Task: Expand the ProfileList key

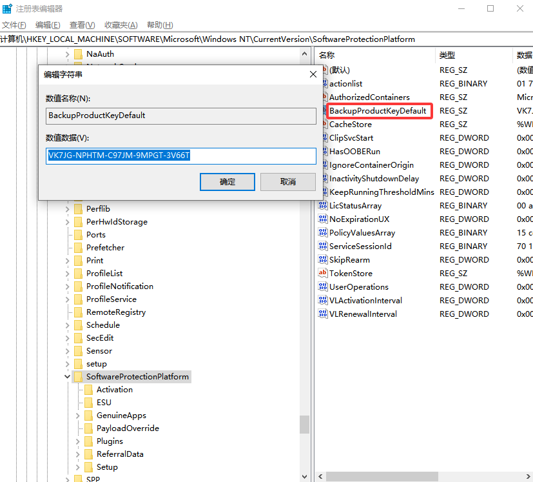Action: click(67, 274)
